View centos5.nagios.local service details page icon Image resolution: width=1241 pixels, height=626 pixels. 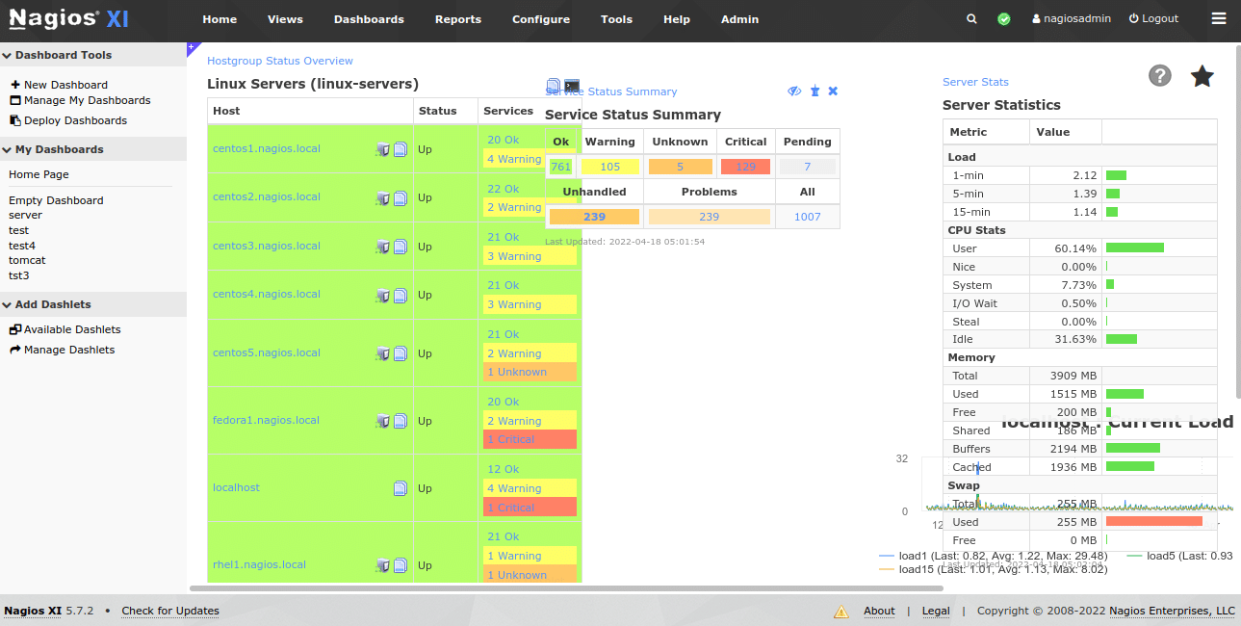tap(401, 353)
